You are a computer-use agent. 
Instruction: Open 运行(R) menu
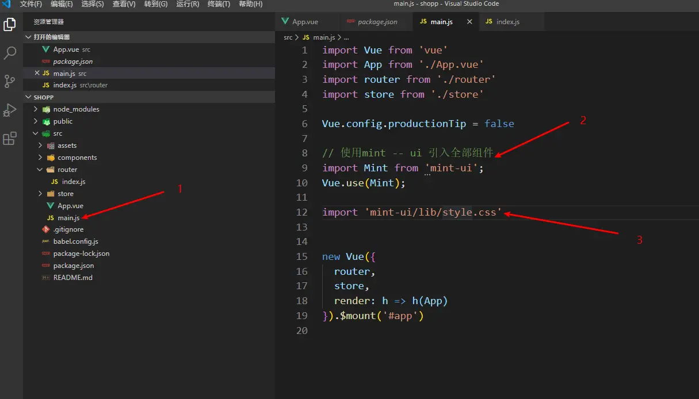pyautogui.click(x=188, y=4)
